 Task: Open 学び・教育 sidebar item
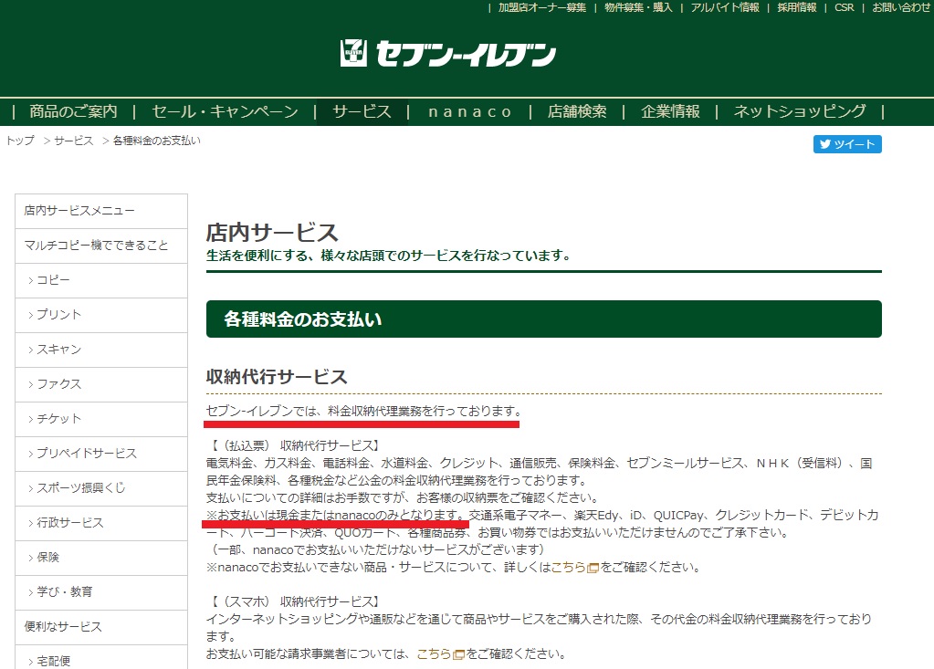pos(101,591)
